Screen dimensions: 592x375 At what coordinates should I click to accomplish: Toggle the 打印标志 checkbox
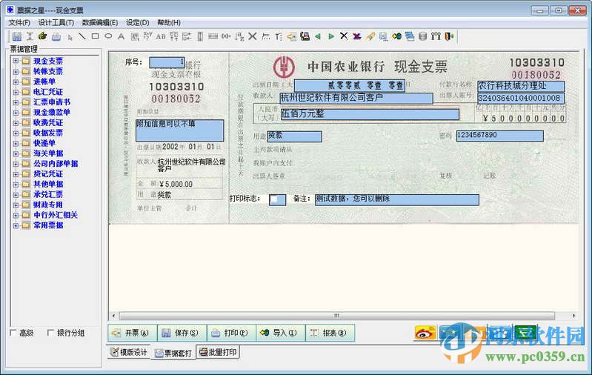274,199
